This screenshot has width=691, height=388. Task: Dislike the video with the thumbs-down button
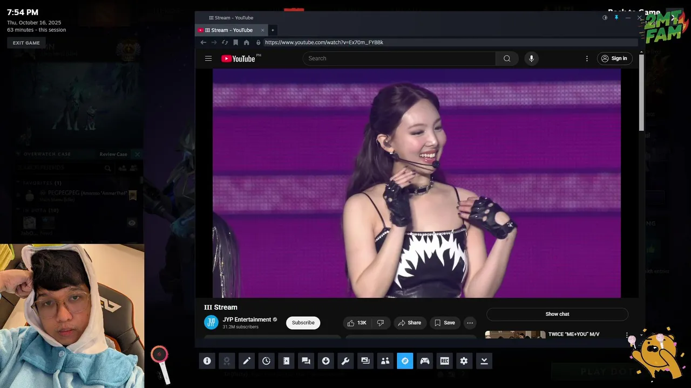381,323
